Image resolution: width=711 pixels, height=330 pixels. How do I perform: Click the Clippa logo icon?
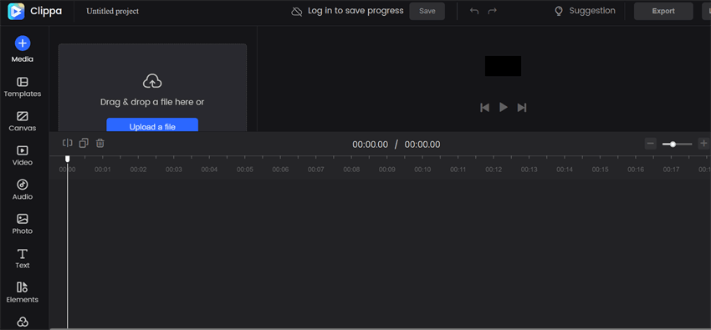16,12
